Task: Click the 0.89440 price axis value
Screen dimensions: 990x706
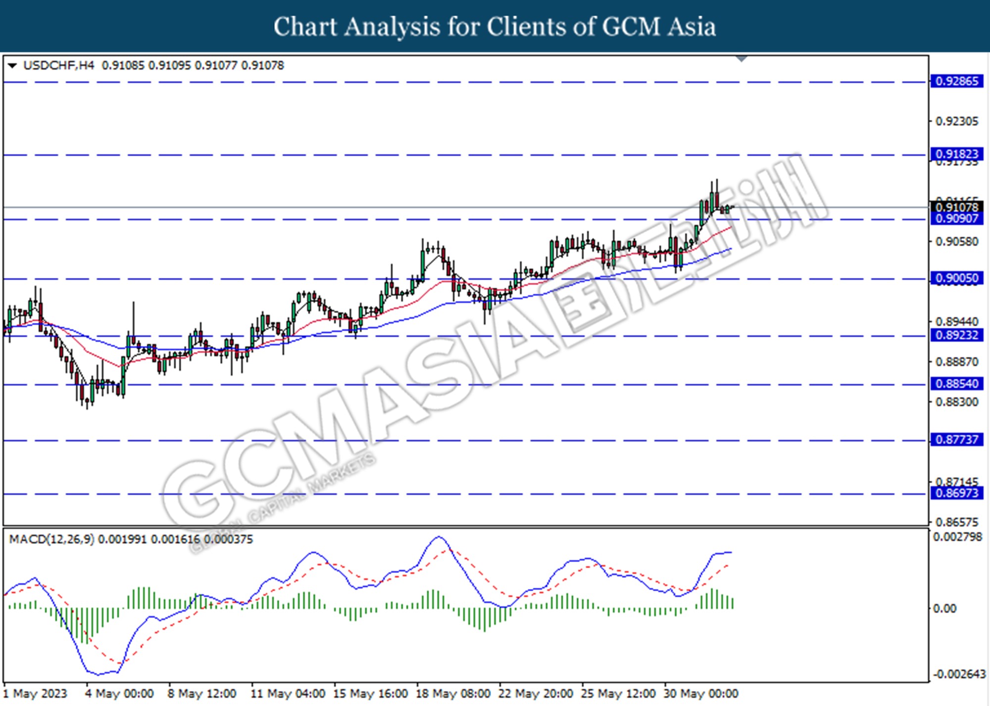Action: pos(957,322)
